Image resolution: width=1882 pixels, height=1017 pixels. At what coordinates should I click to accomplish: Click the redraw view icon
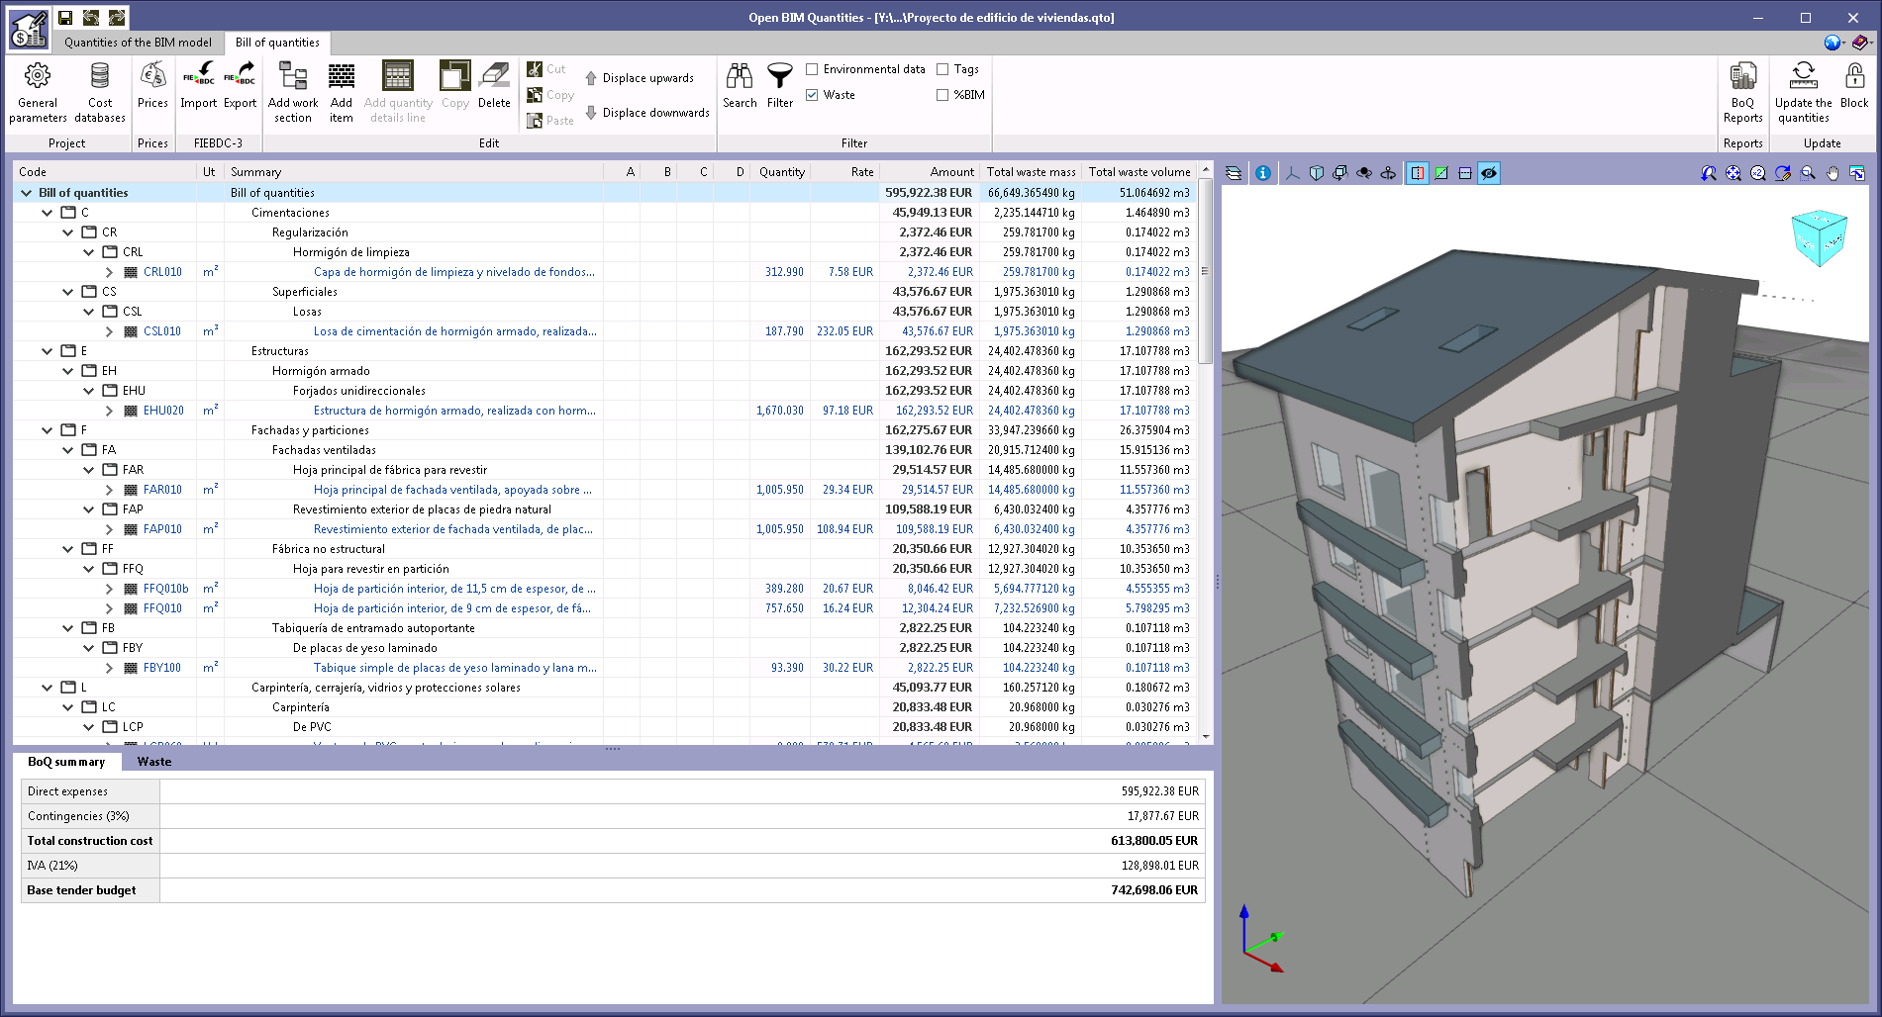(1783, 173)
